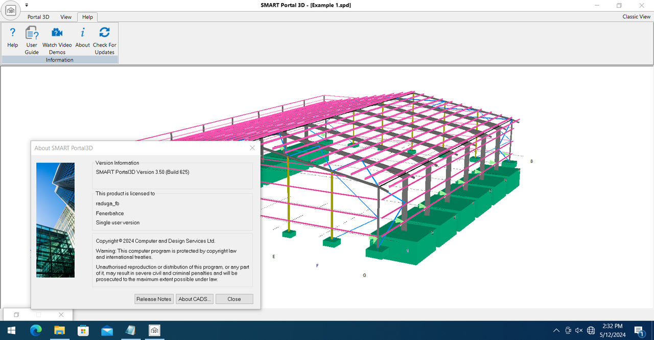Click version text 'SMART Portal3D Version 3.50 (Build 625)'
This screenshot has height=340, width=654.
143,172
